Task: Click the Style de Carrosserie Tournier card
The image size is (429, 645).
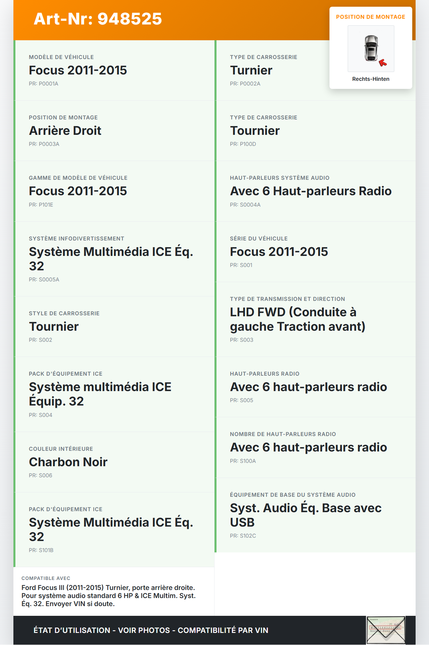Action: pos(114,326)
